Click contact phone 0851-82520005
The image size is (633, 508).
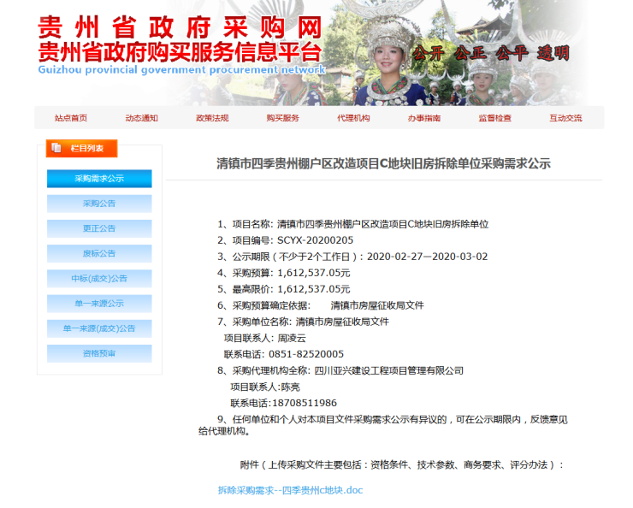306,354
